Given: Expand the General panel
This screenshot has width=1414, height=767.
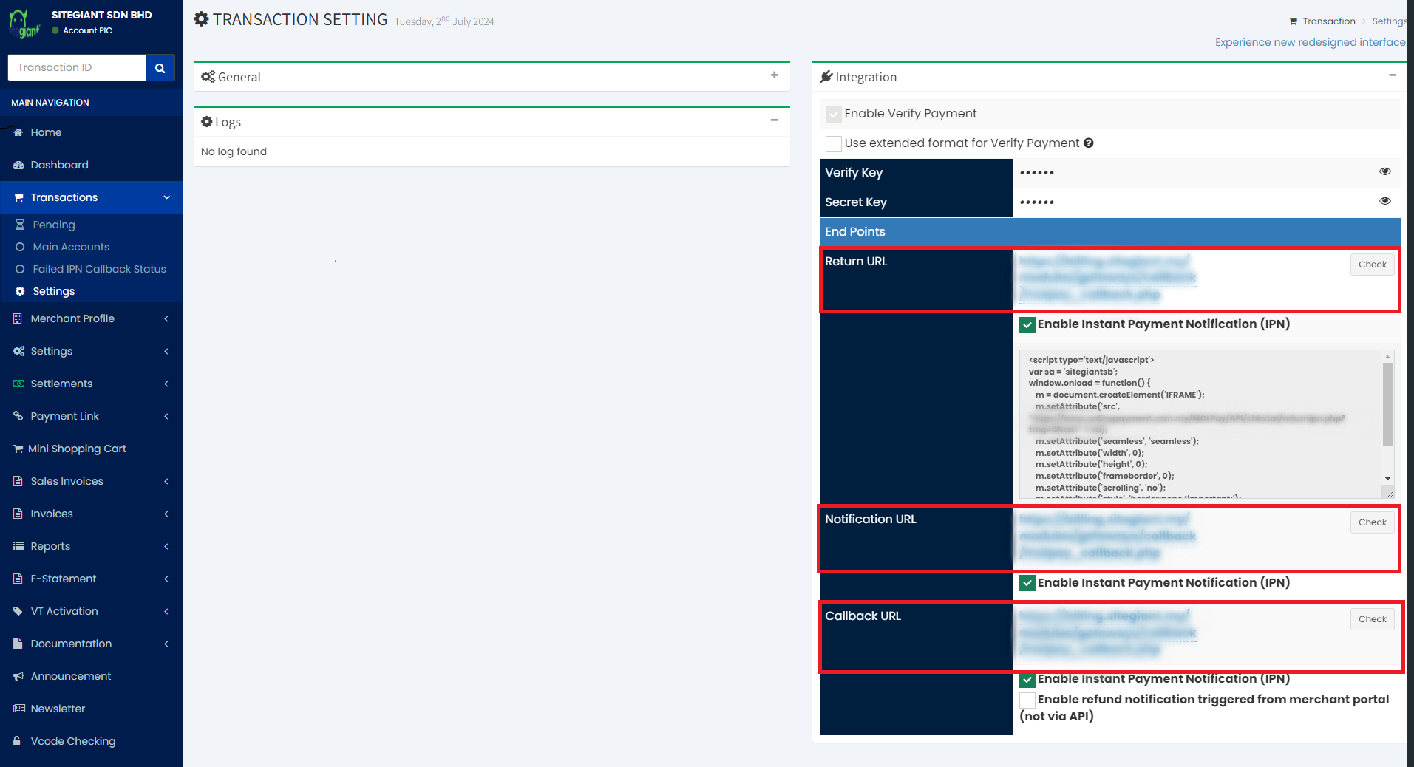Looking at the screenshot, I should (x=774, y=75).
